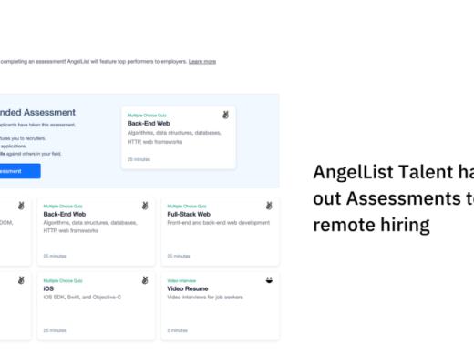Click "Multiple Choice Quiz" label on the grid Back-End Web card
Screen dimensions: 474x364
[63, 207]
